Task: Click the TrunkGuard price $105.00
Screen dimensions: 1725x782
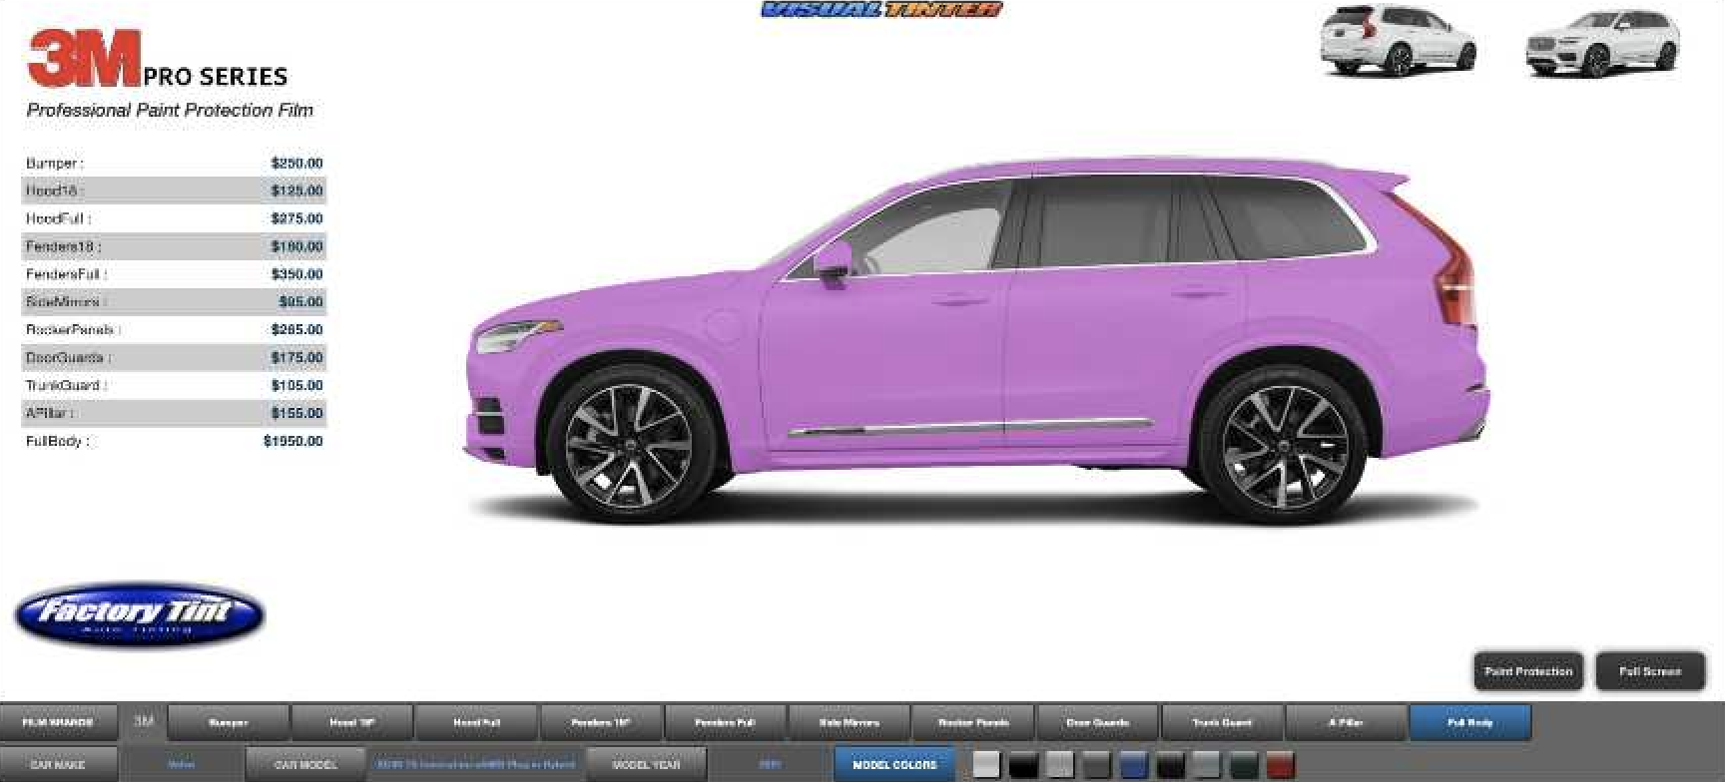Action: (296, 385)
